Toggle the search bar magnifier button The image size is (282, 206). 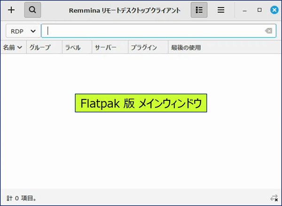click(x=32, y=10)
